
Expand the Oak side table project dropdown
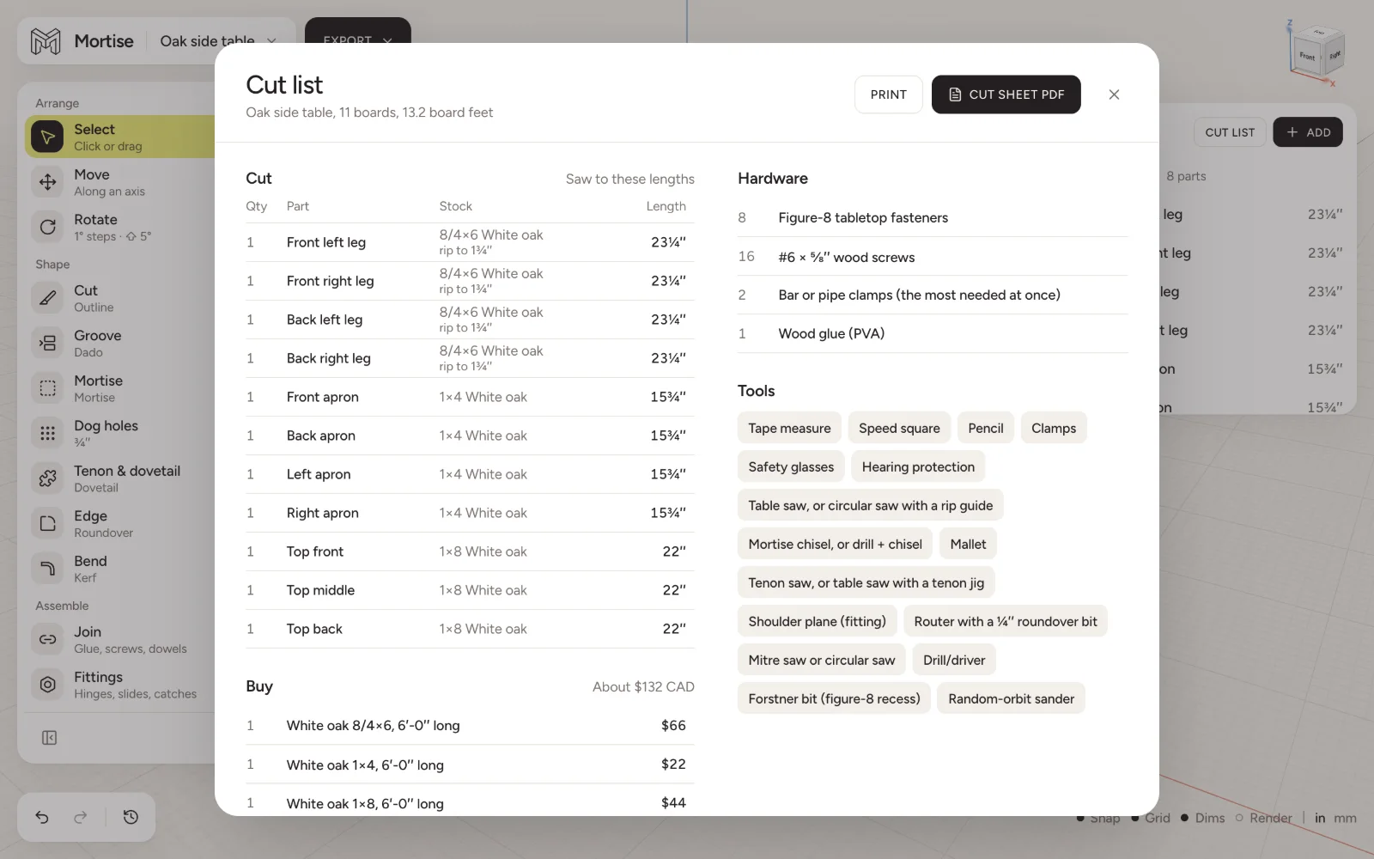[218, 41]
